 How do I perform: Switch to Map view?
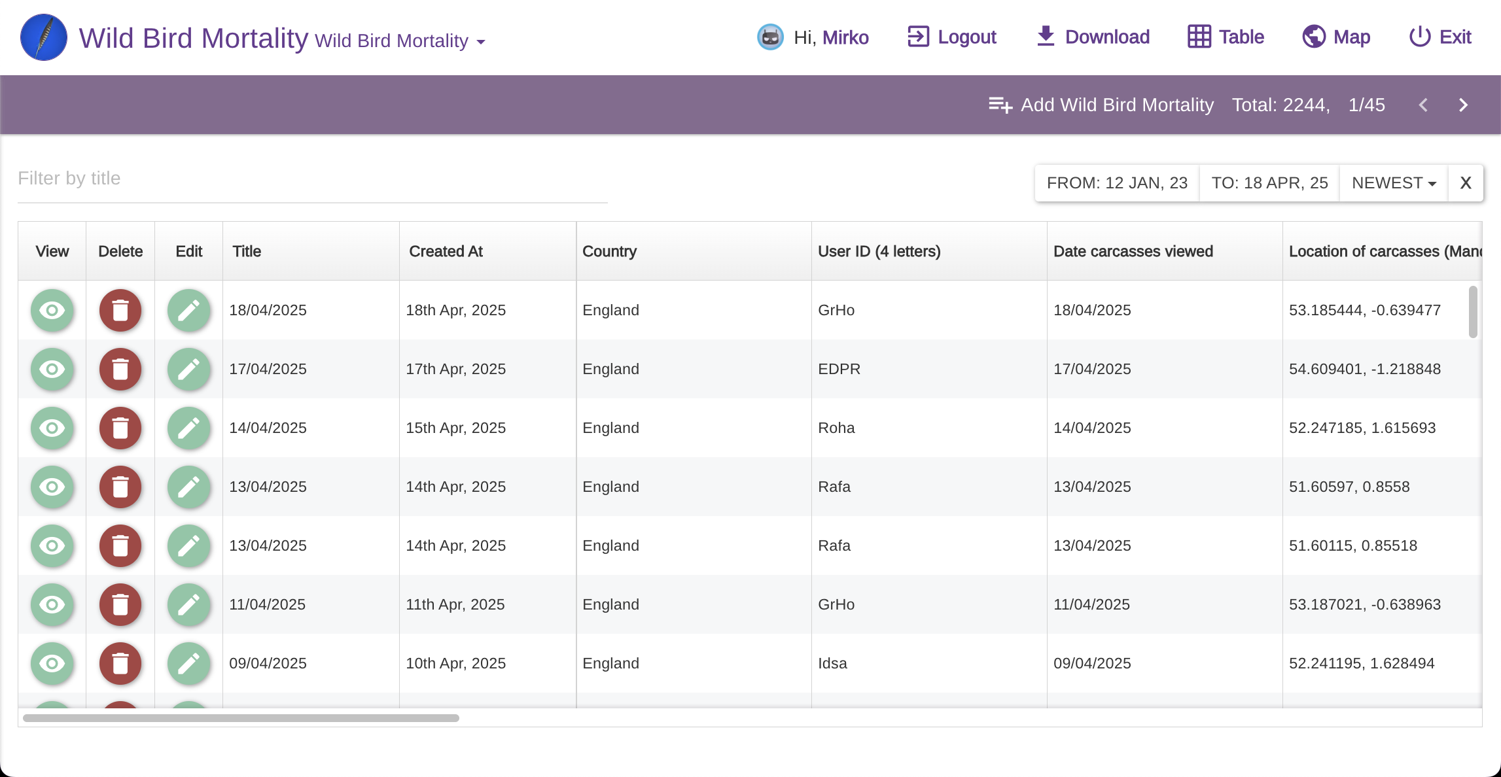tap(1336, 37)
